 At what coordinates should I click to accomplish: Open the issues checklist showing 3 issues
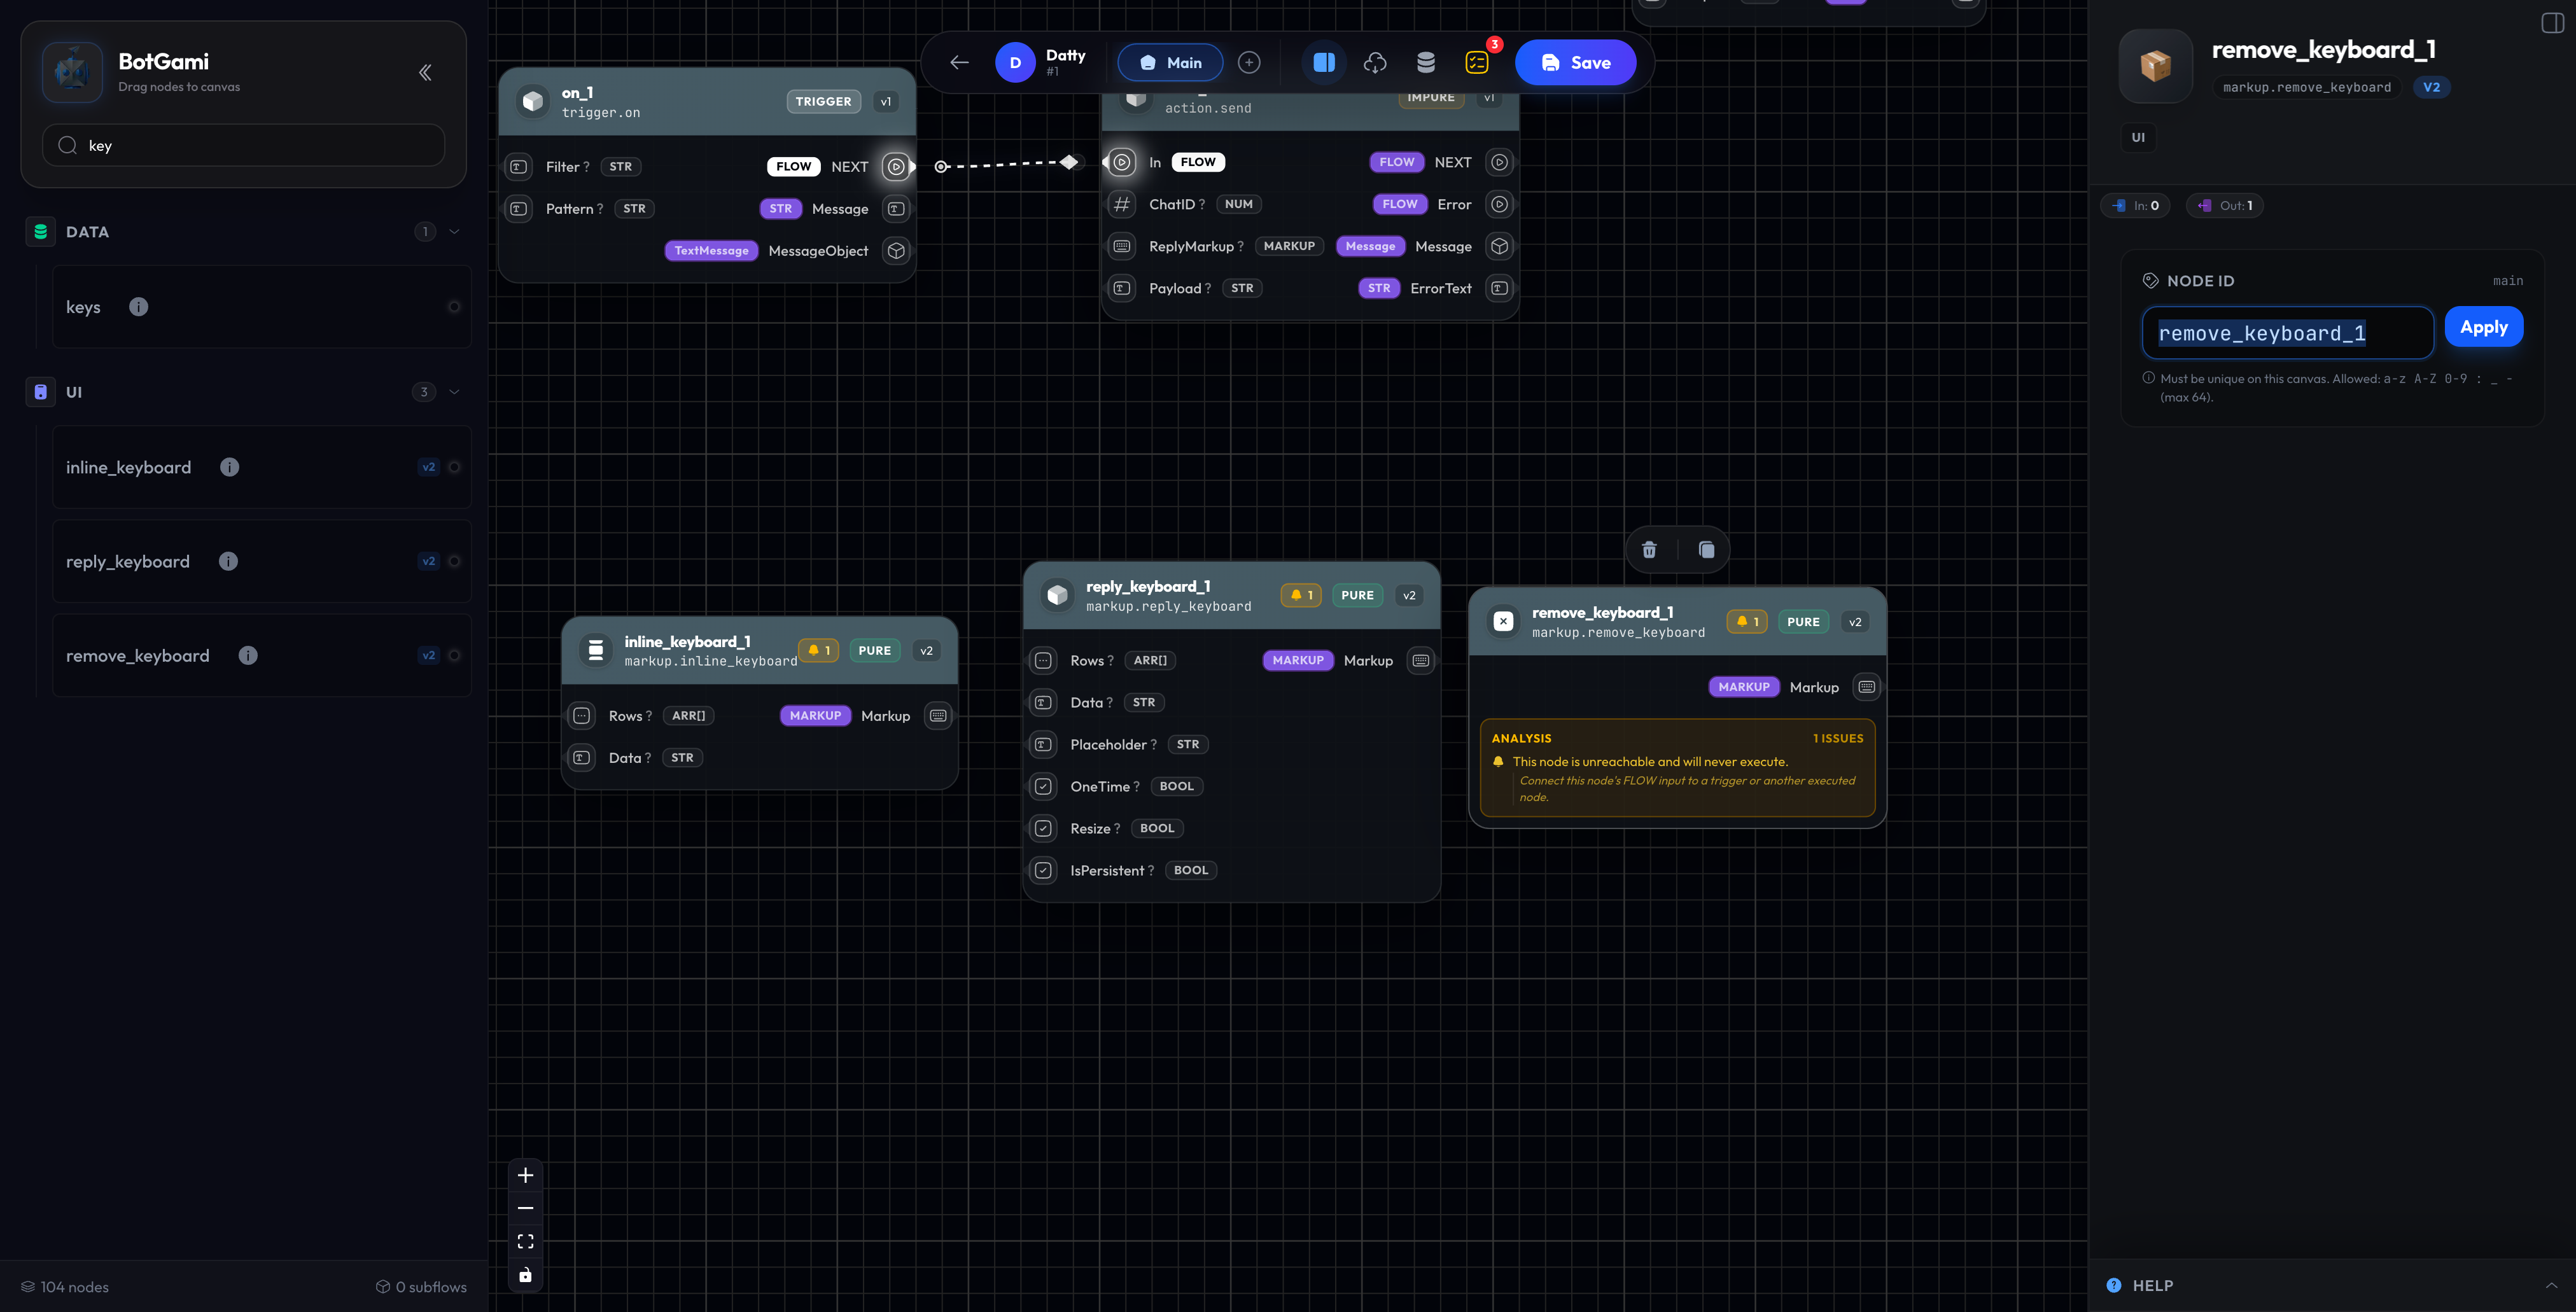pyautogui.click(x=1477, y=62)
